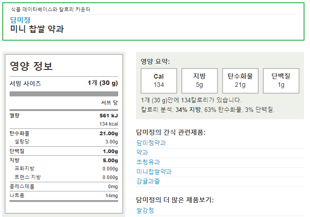Click the 지방 row label in nutrition table

(15, 160)
